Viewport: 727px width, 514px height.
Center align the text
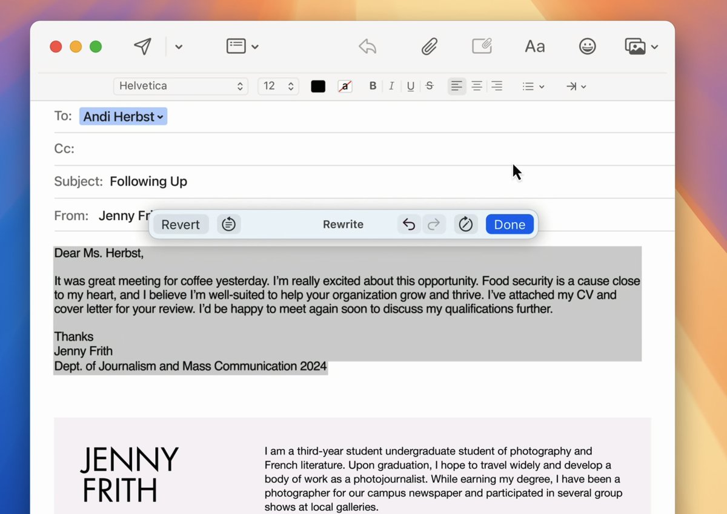click(477, 87)
